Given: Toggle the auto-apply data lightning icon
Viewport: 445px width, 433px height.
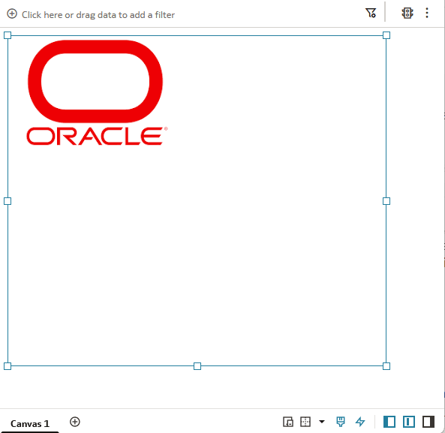Looking at the screenshot, I should [x=360, y=422].
